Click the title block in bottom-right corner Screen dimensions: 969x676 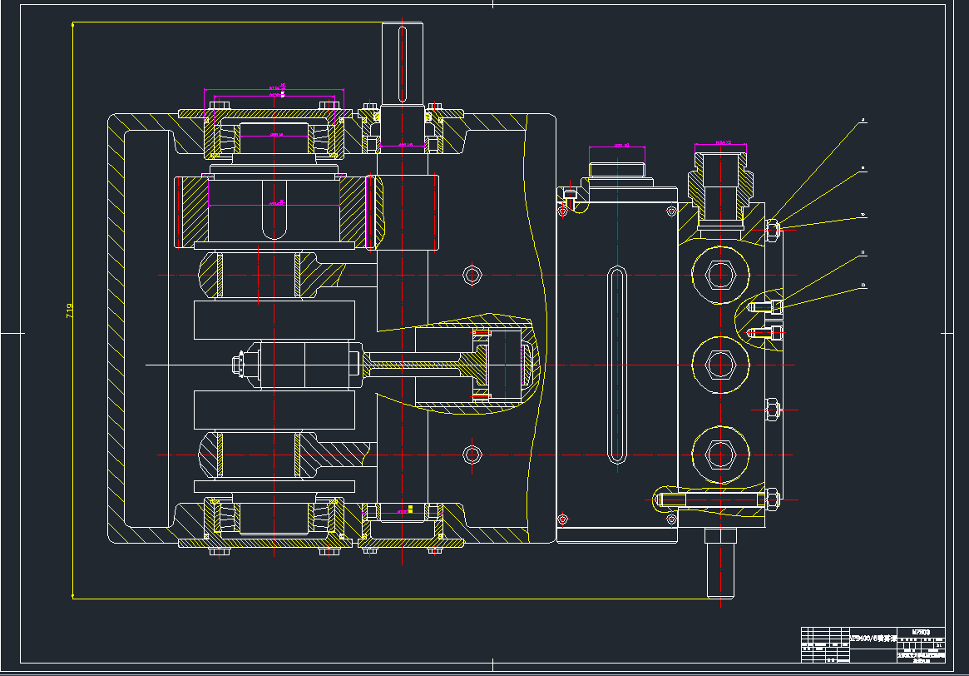coord(873,645)
